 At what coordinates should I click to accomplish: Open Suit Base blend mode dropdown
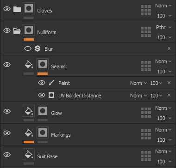(x=163, y=151)
